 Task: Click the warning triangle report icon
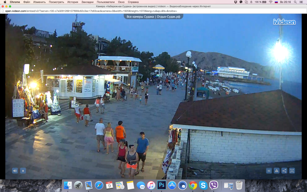click(x=277, y=171)
